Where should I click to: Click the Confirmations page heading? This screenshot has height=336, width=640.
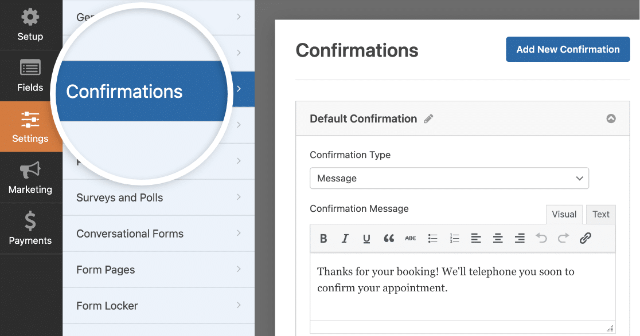click(357, 50)
